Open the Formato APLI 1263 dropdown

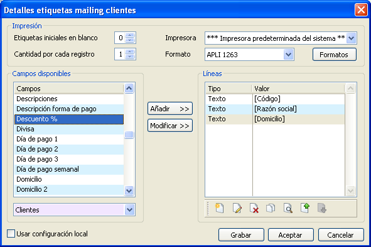point(288,55)
